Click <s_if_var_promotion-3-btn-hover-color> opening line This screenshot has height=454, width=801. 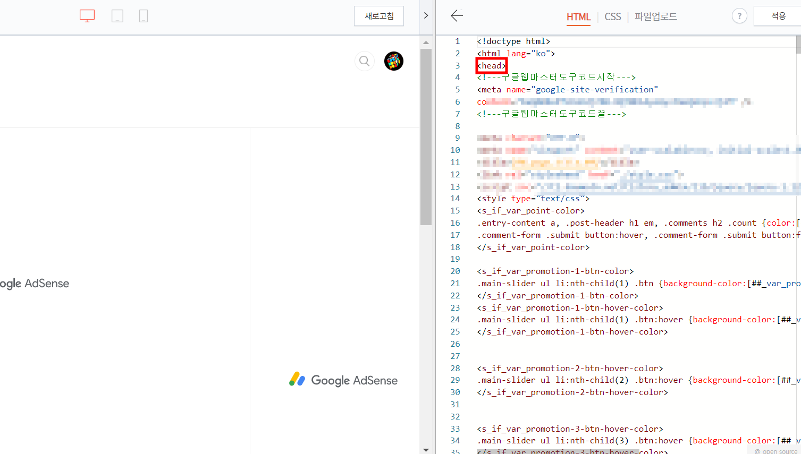point(570,429)
